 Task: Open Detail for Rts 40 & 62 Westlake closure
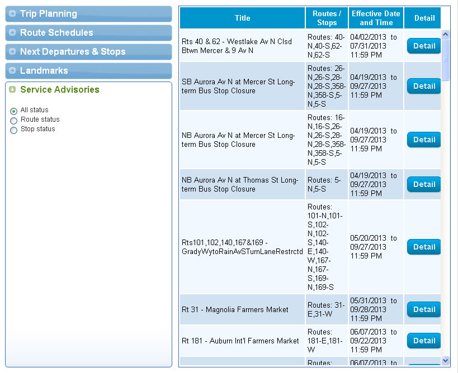click(x=424, y=46)
